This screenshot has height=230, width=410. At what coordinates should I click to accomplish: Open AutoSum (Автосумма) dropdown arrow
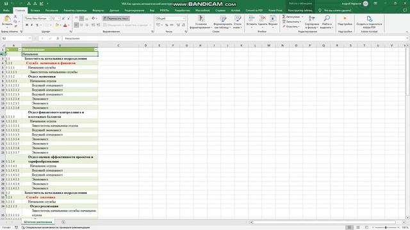click(302, 17)
